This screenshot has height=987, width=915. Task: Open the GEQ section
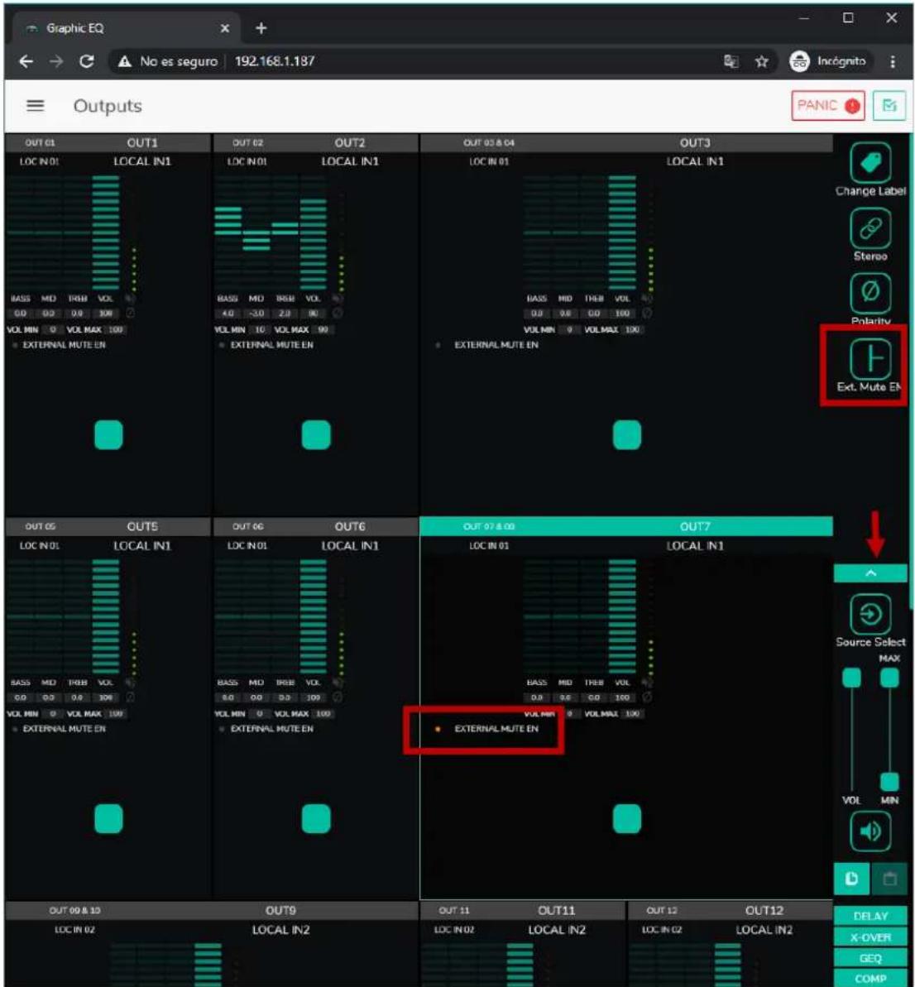[870, 958]
